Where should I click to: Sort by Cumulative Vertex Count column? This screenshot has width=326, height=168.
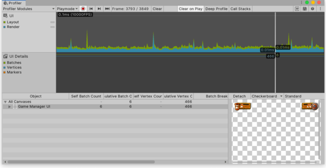tap(178, 96)
